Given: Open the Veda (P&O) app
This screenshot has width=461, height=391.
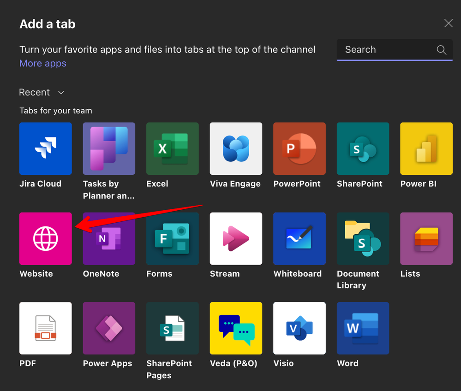Looking at the screenshot, I should click(x=236, y=328).
